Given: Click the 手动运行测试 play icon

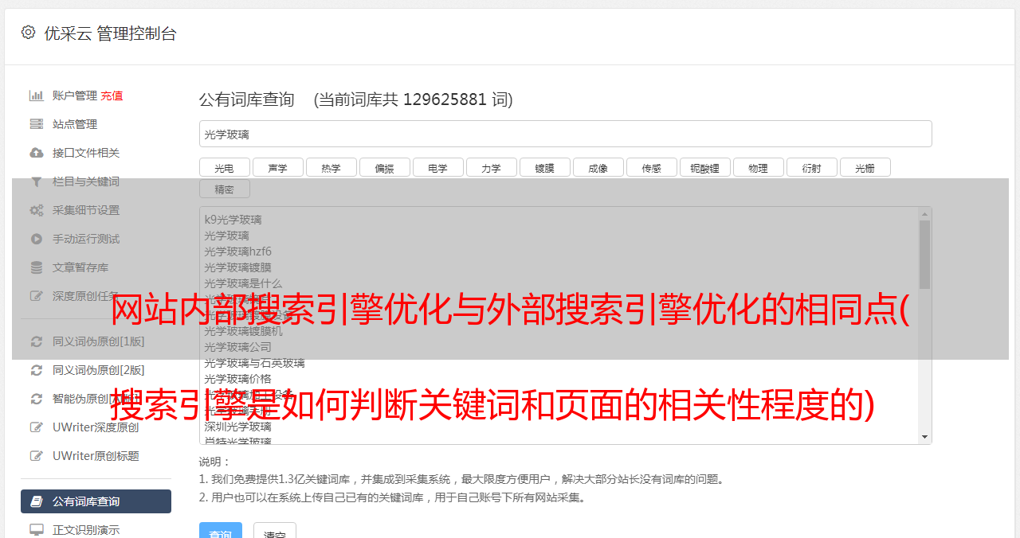Looking at the screenshot, I should pyautogui.click(x=36, y=239).
